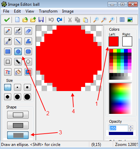Click the "Zoom: 1200%" status bar text

click(x=127, y=145)
